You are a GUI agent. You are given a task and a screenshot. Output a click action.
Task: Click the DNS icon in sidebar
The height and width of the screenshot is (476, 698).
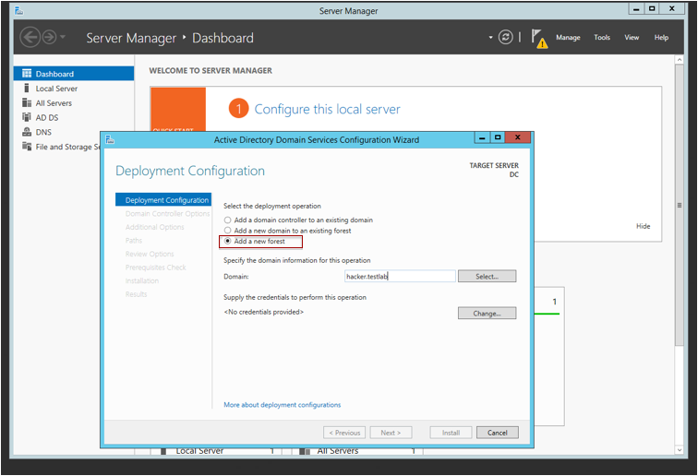coord(27,132)
